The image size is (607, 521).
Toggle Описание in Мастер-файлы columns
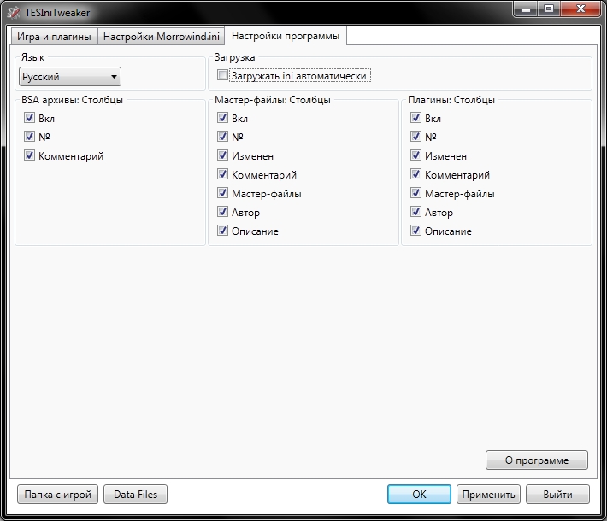[223, 231]
